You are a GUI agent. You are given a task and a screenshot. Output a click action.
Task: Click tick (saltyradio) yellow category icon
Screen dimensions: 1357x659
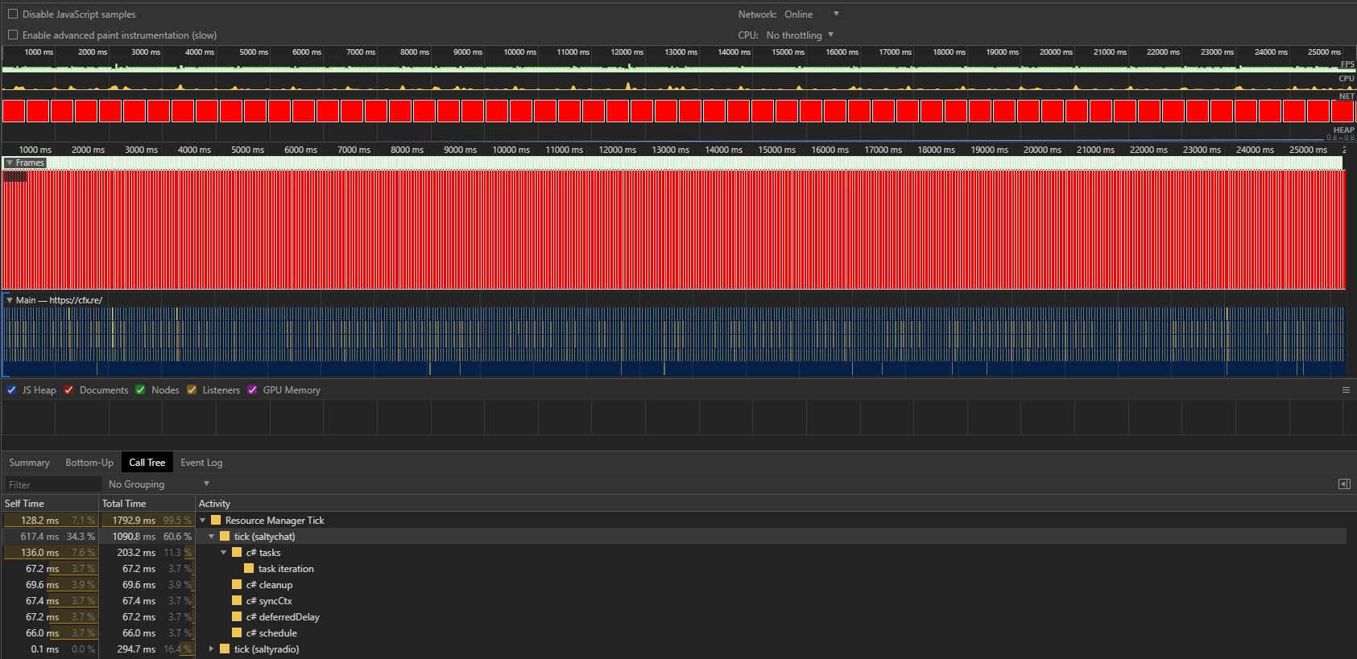click(x=225, y=649)
